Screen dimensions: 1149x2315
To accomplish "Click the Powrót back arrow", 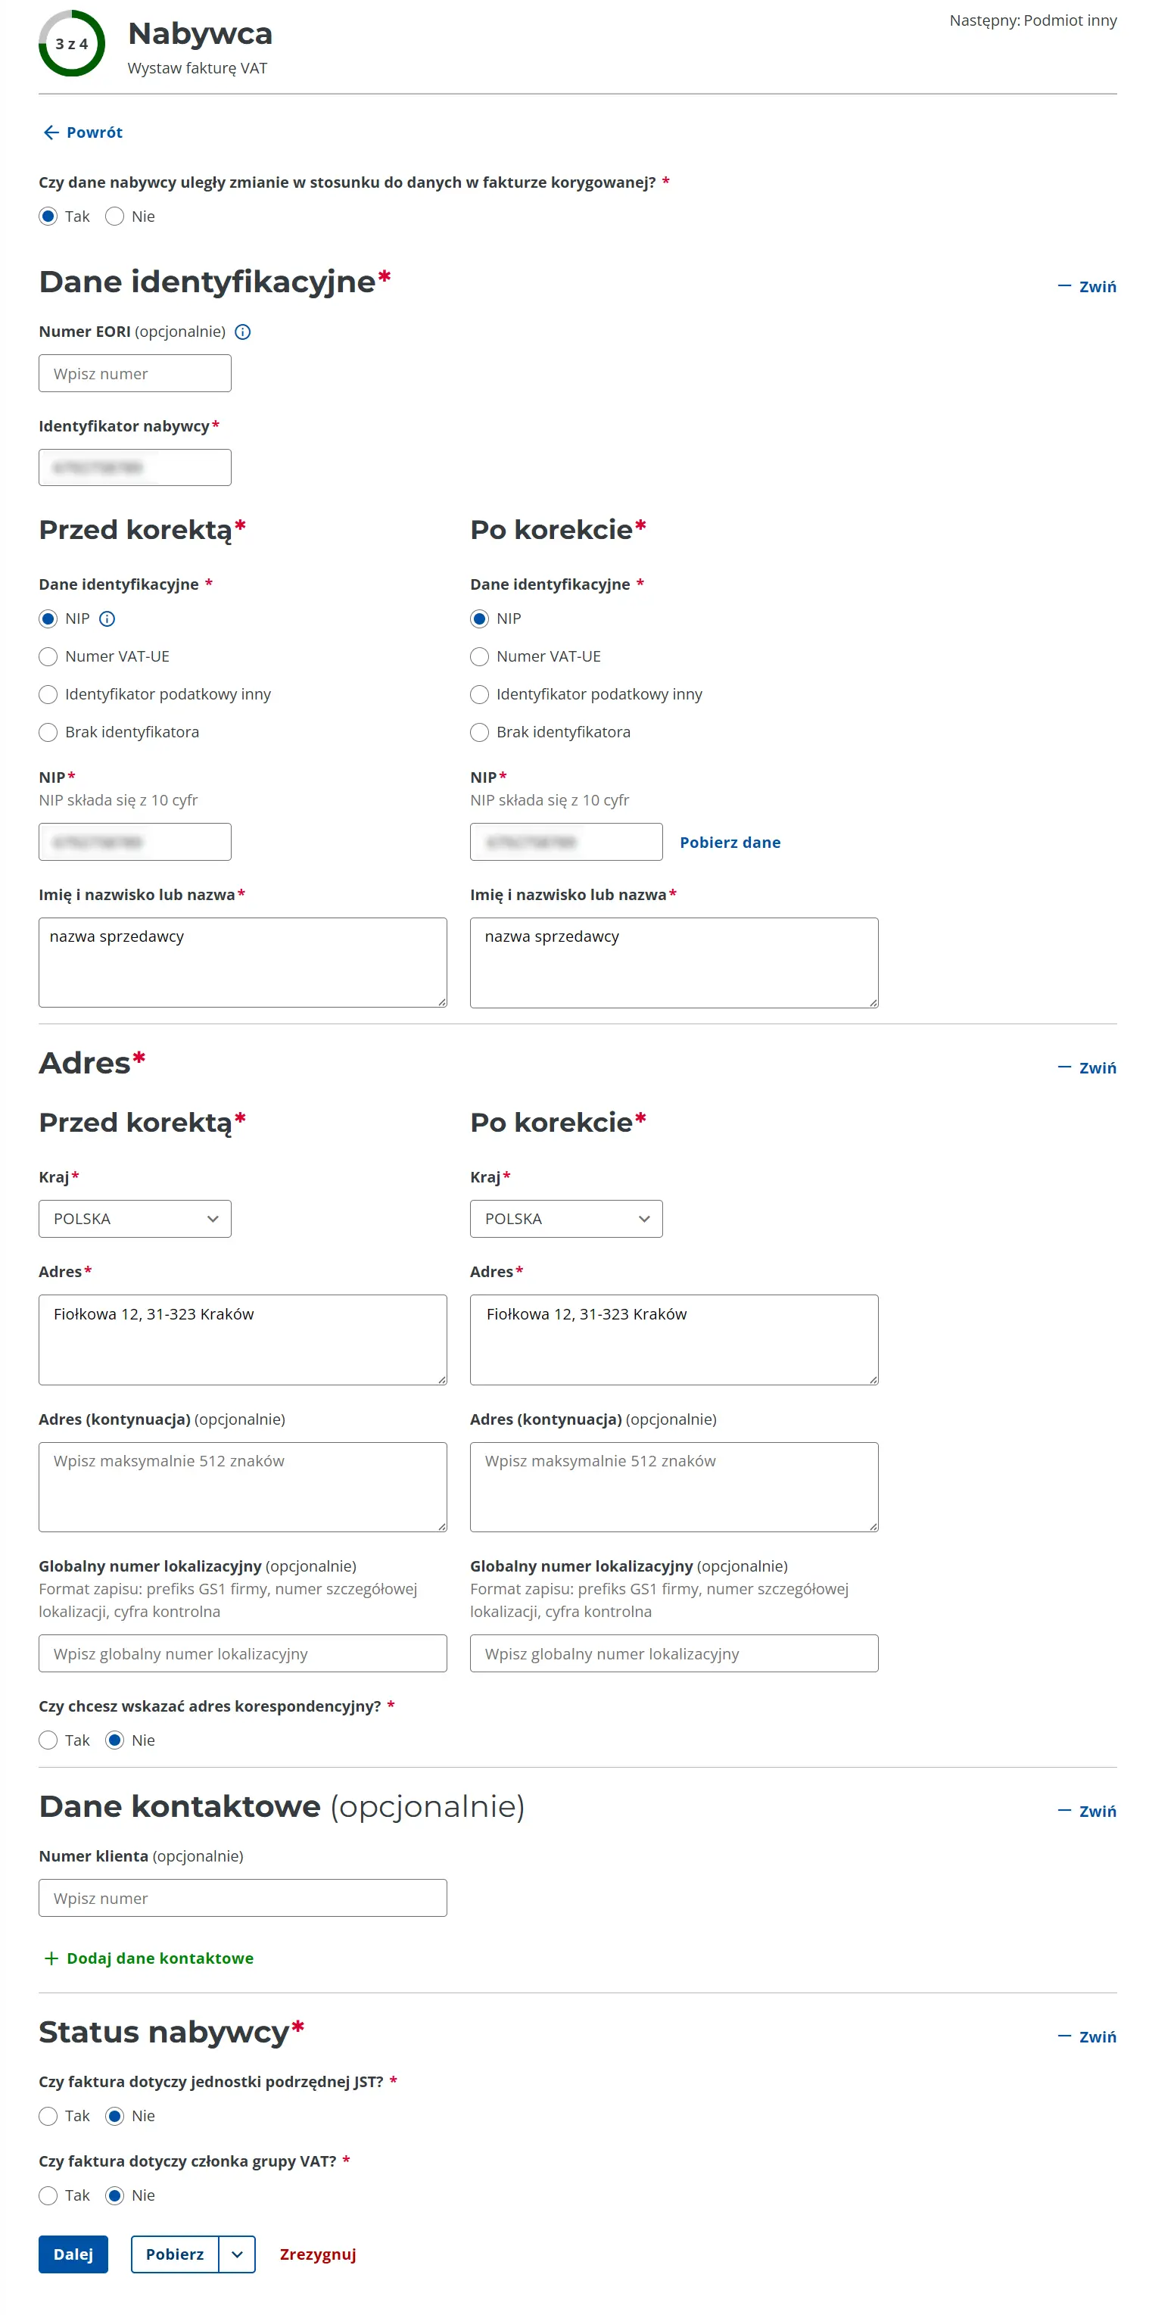I will click(x=51, y=132).
